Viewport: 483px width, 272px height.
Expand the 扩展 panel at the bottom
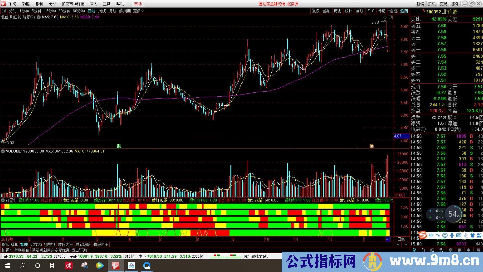pyautogui.click(x=7, y=250)
